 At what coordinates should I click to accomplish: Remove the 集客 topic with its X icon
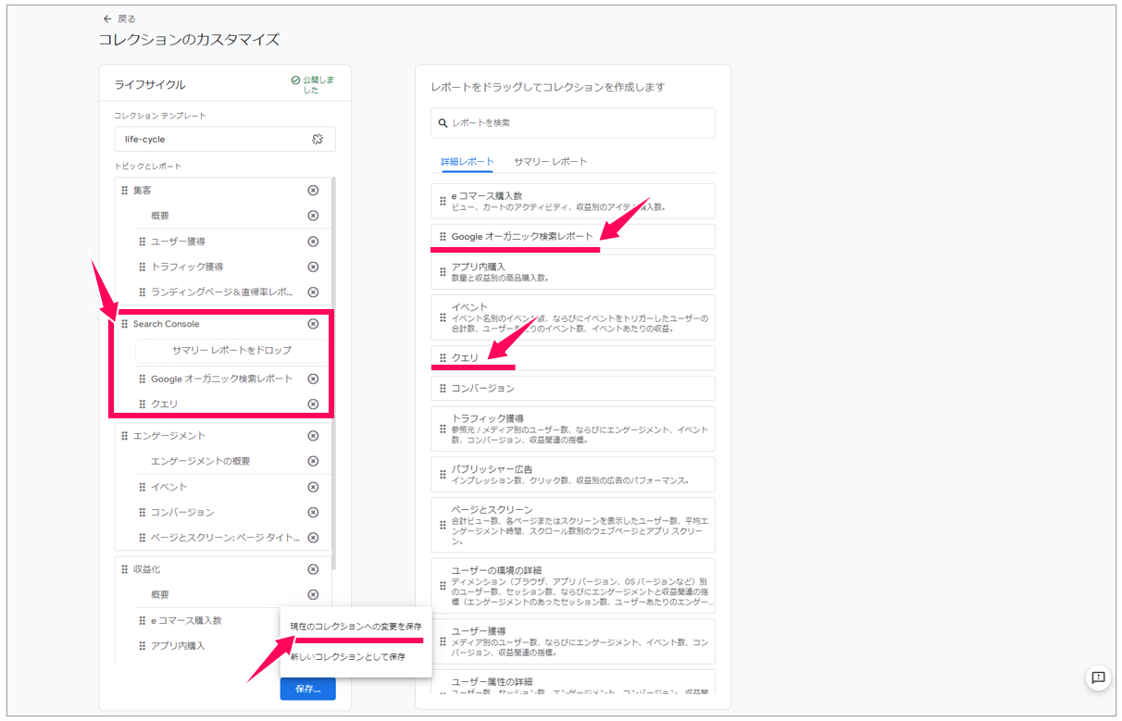313,191
